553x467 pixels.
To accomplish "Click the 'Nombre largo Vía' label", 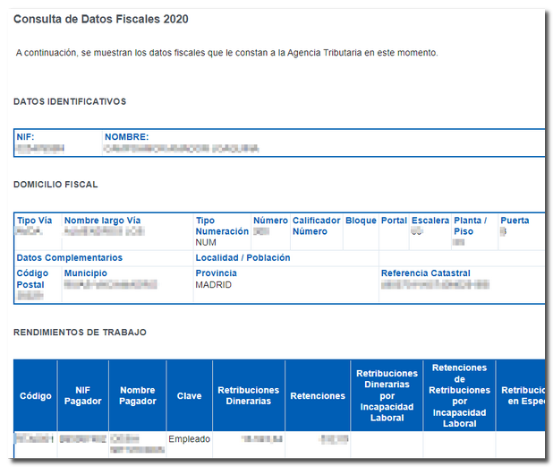I will [x=102, y=221].
